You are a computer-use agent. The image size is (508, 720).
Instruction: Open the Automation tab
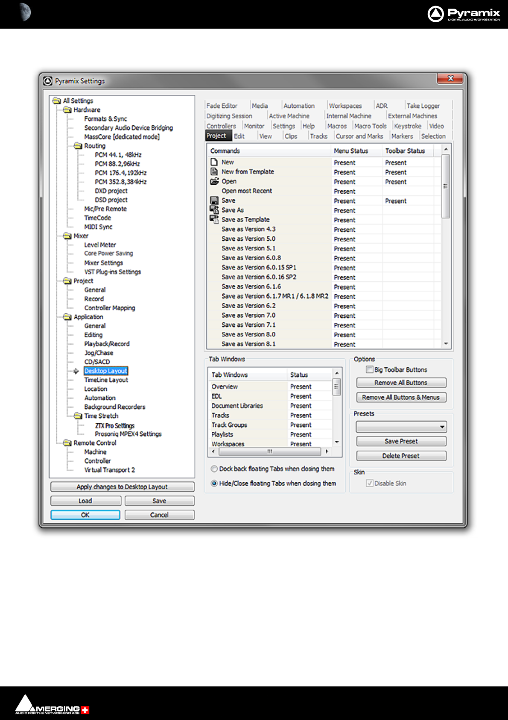pos(299,106)
